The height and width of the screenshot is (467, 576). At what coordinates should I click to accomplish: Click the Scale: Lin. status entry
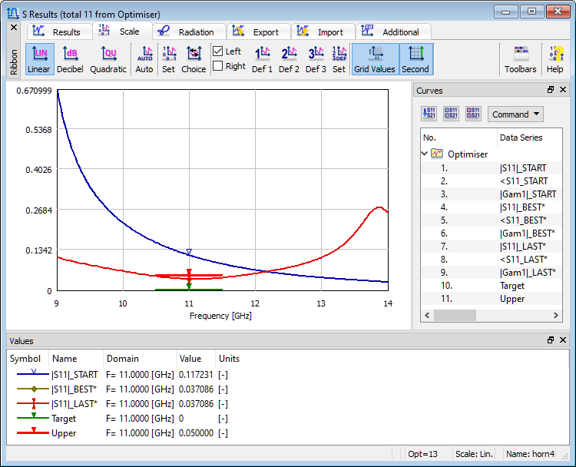point(474,454)
